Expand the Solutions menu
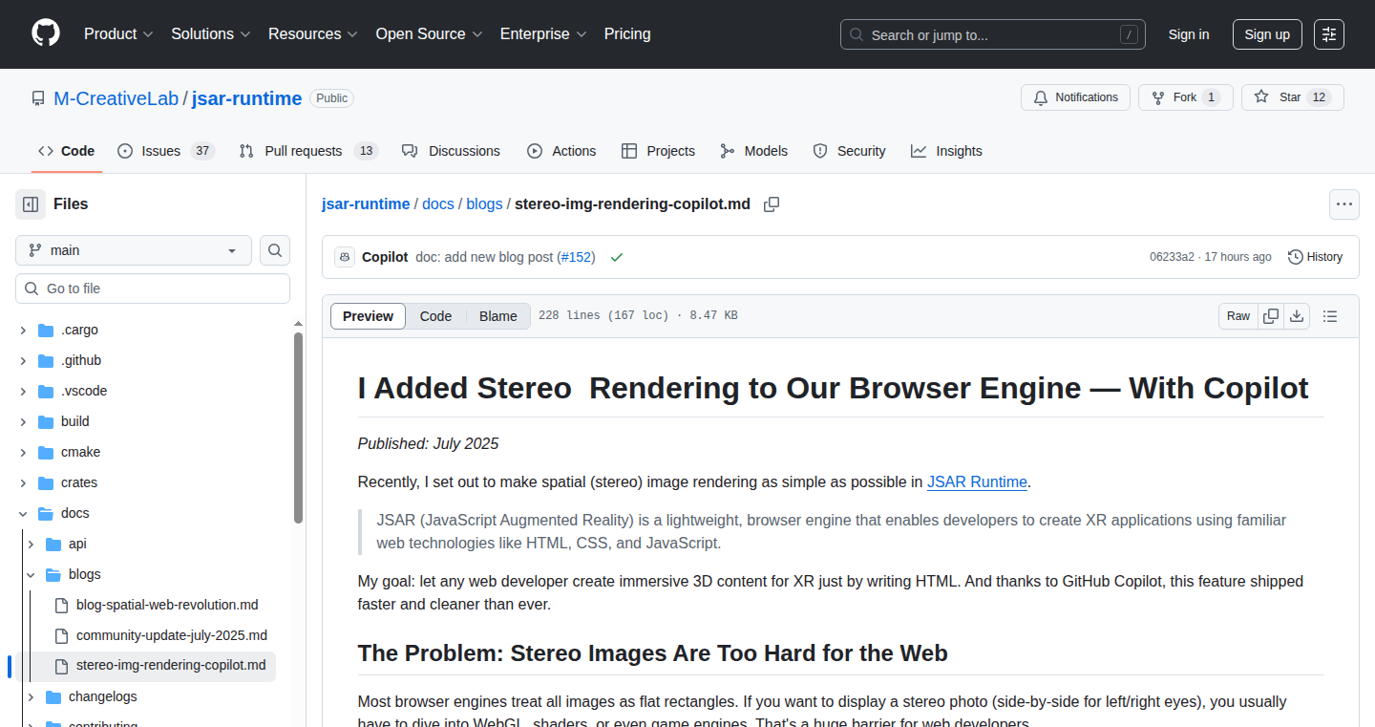This screenshot has width=1375, height=727. pos(211,34)
